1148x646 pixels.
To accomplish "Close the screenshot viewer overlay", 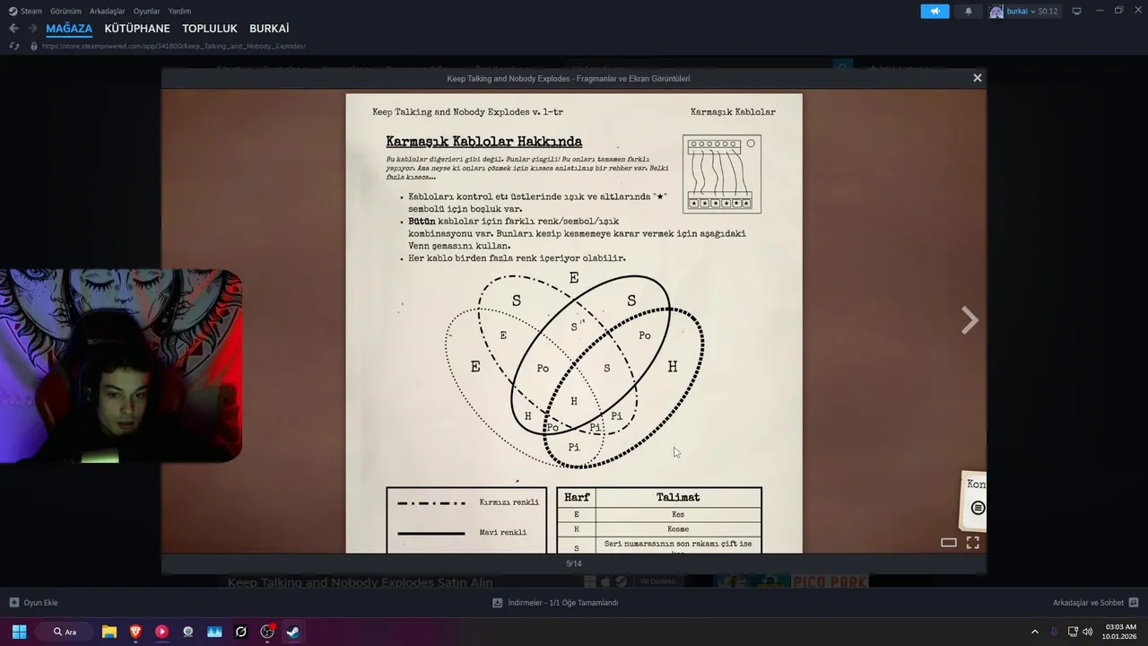I will (x=978, y=78).
